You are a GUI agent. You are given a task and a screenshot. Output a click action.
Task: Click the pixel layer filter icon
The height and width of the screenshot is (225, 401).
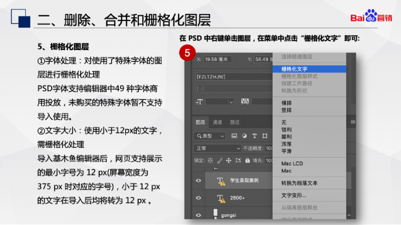click(234, 135)
